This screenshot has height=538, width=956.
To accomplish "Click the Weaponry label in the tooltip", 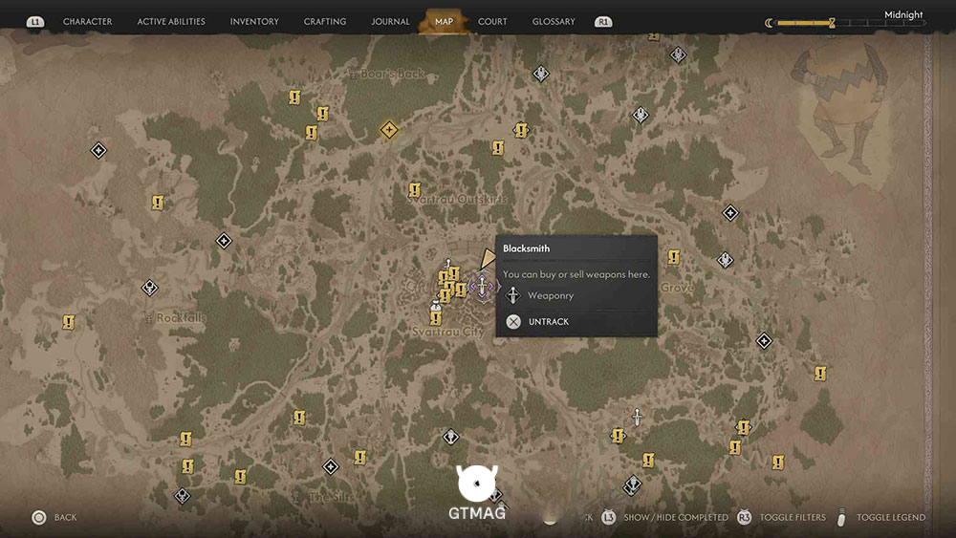I will point(551,295).
